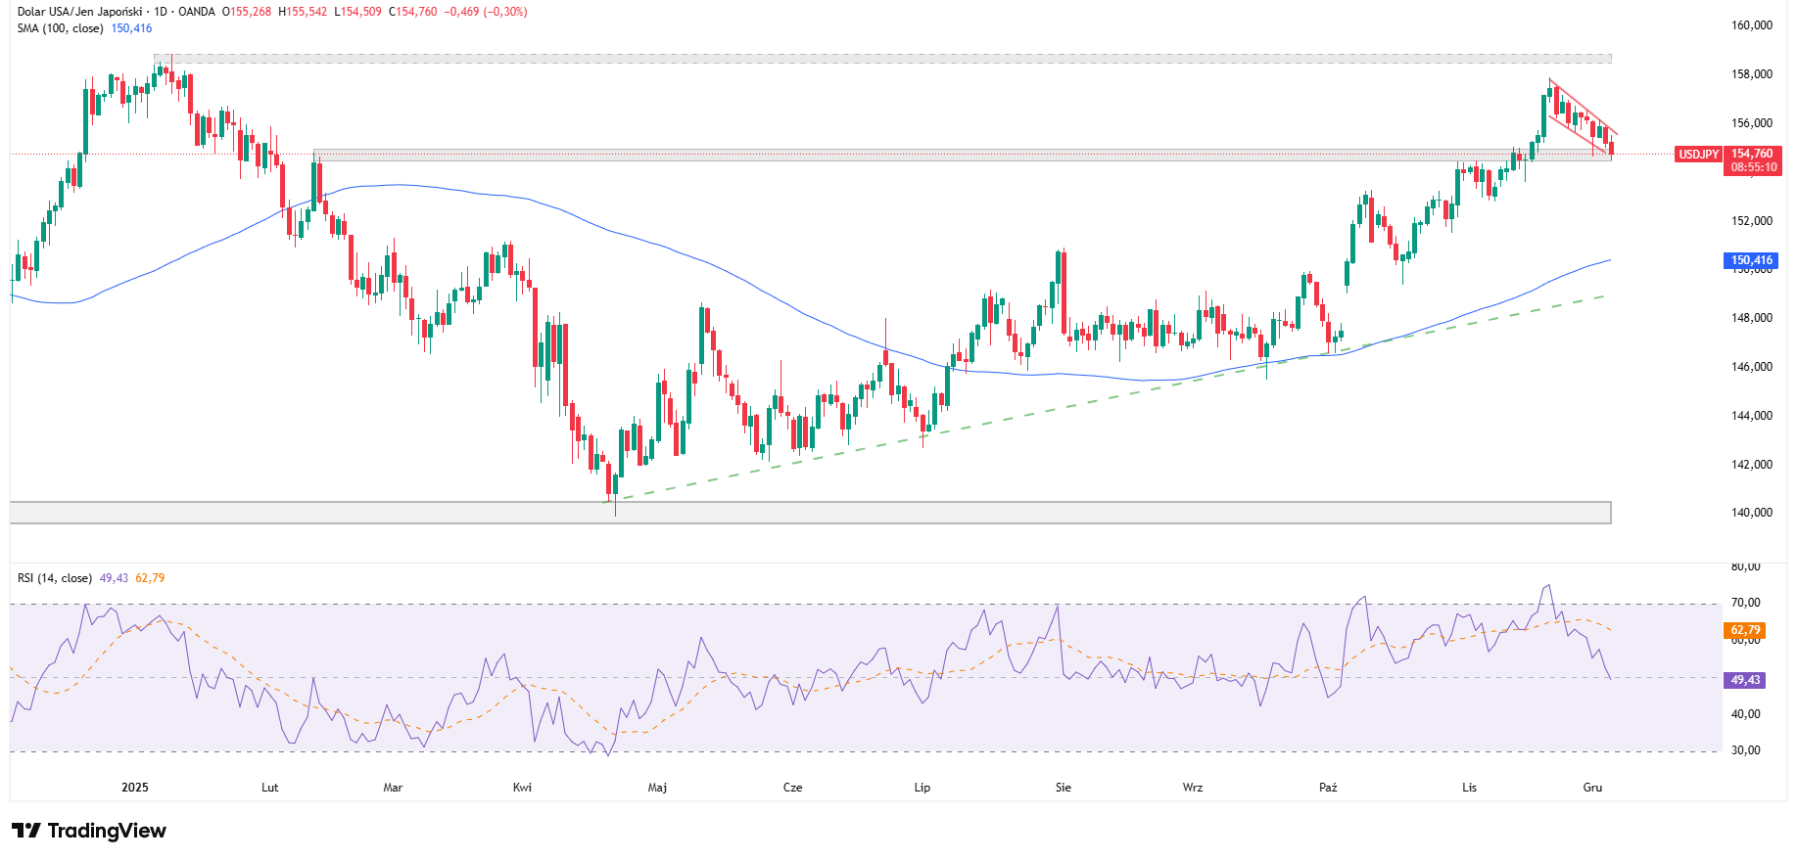Click the Maj month label on time axis
The height and width of the screenshot is (860, 1797).
657,788
